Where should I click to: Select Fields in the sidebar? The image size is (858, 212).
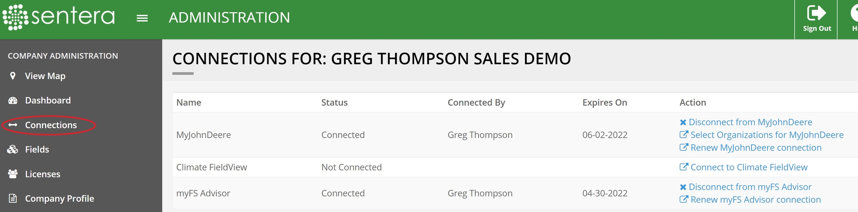(x=37, y=150)
